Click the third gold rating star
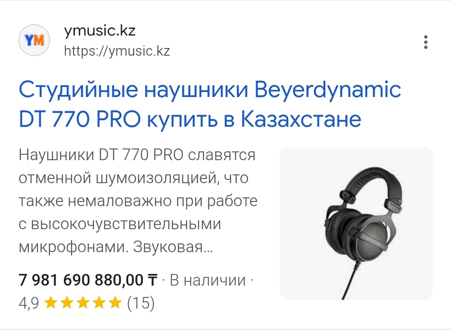The height and width of the screenshot is (330, 451). click(83, 303)
